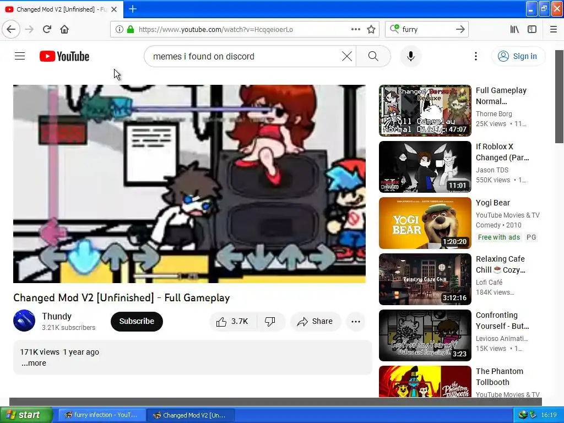Reload the page with refresh icon
Screen dimensions: 564x423
pyautogui.click(x=47, y=30)
